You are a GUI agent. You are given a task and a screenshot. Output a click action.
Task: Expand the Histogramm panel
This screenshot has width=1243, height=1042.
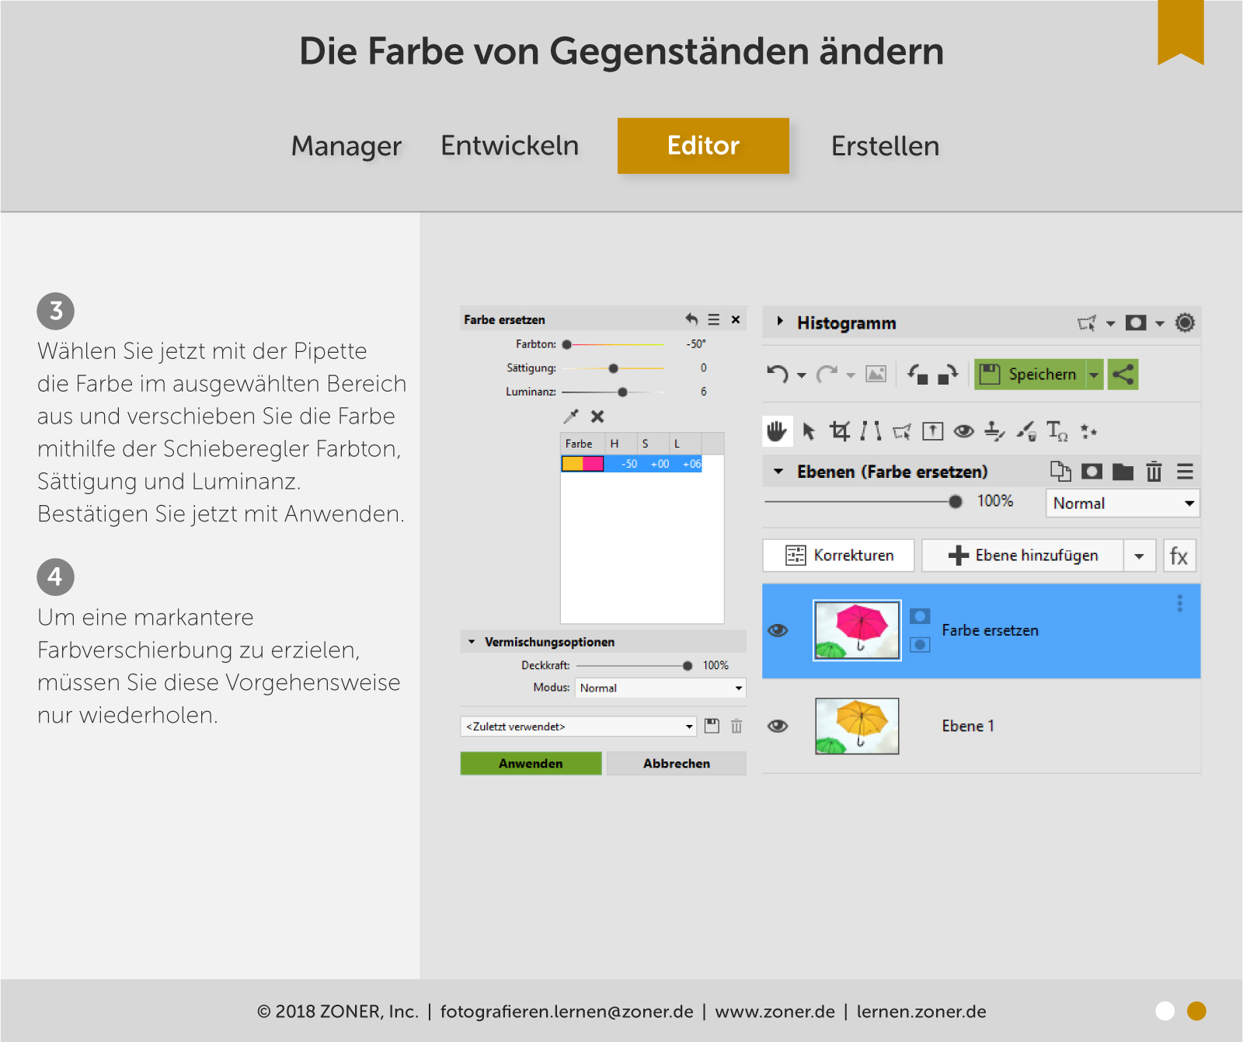[x=780, y=321]
